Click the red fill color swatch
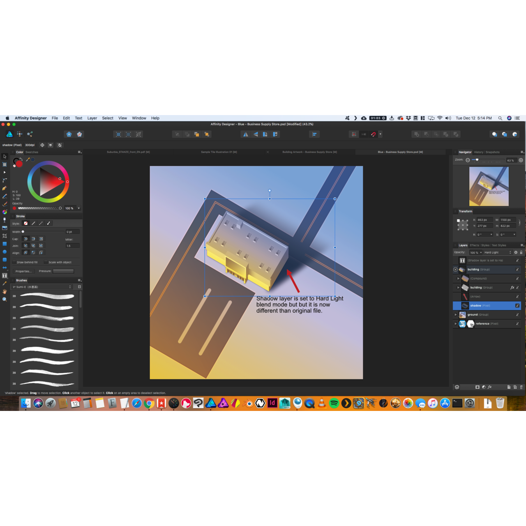The height and width of the screenshot is (526, 526). point(18,164)
